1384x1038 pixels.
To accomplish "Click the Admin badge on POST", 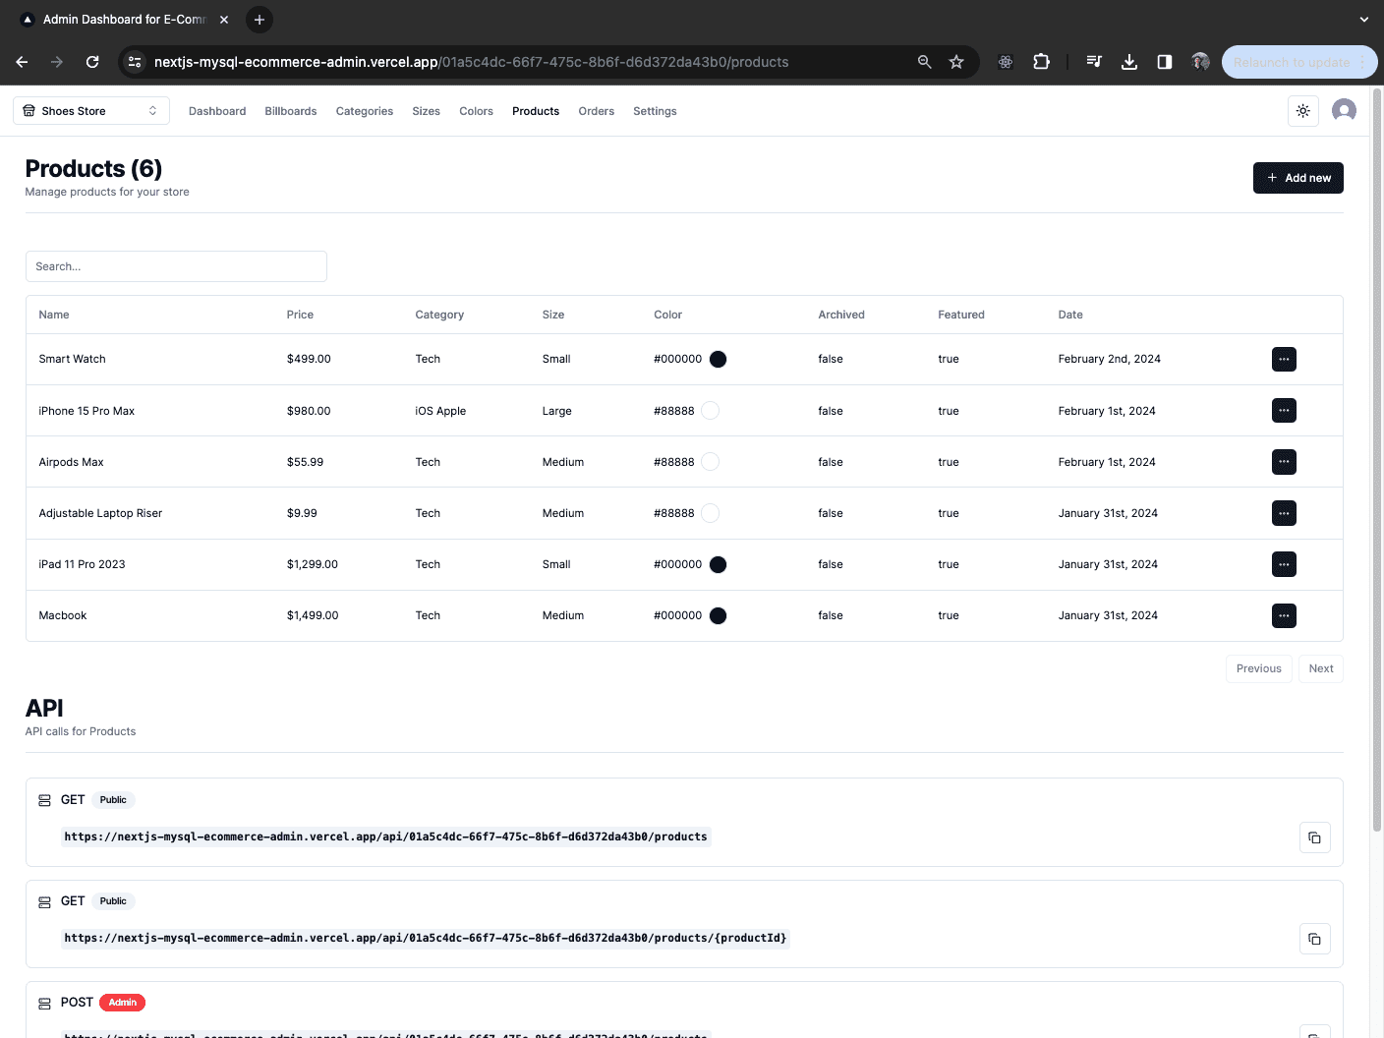I will [x=123, y=1003].
